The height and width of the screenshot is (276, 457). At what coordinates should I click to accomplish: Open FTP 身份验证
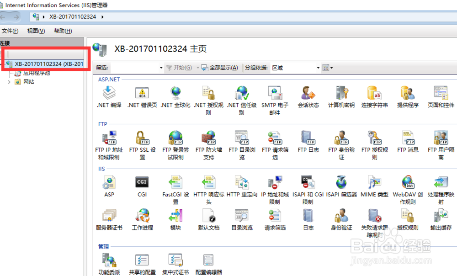coord(341,145)
